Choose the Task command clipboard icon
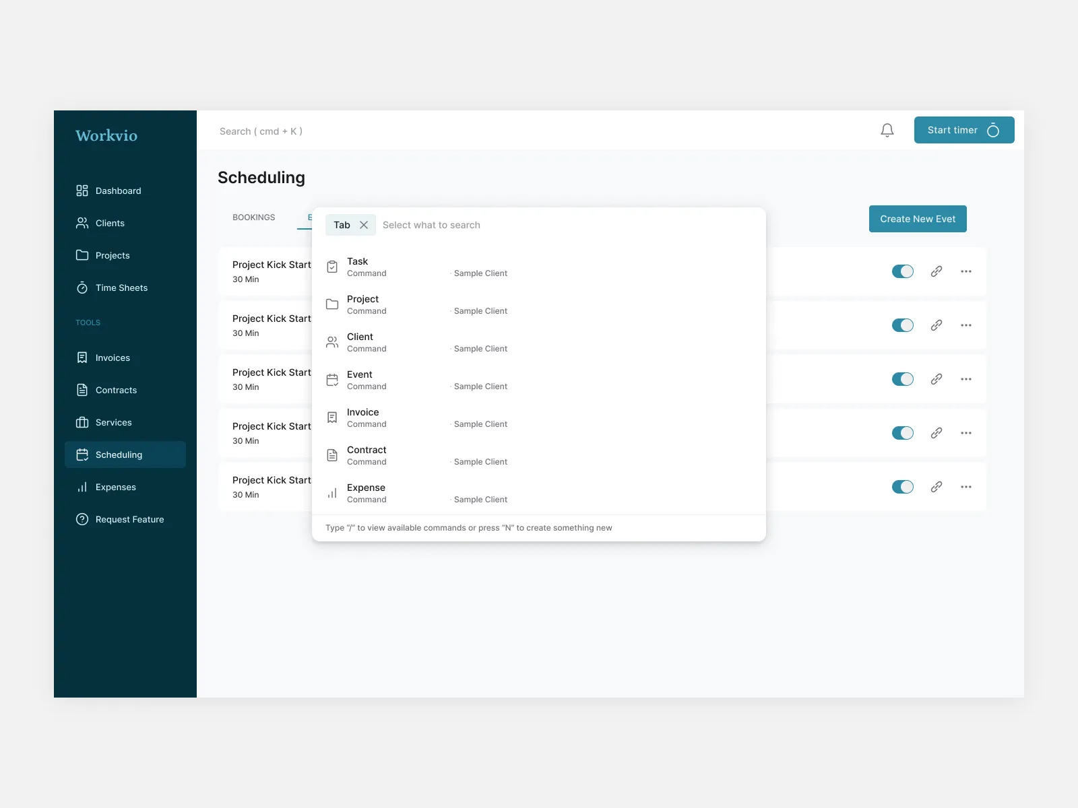This screenshot has width=1078, height=808. coord(332,267)
